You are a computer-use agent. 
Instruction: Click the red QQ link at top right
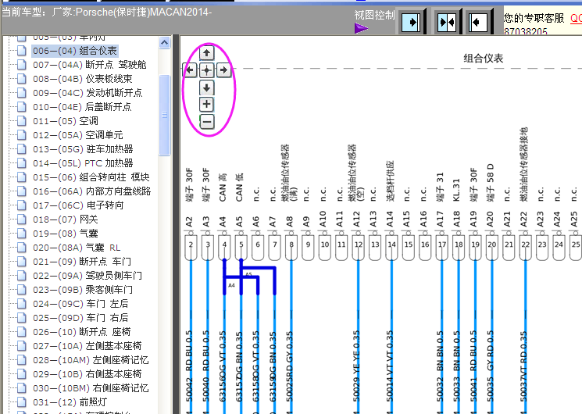coord(576,18)
